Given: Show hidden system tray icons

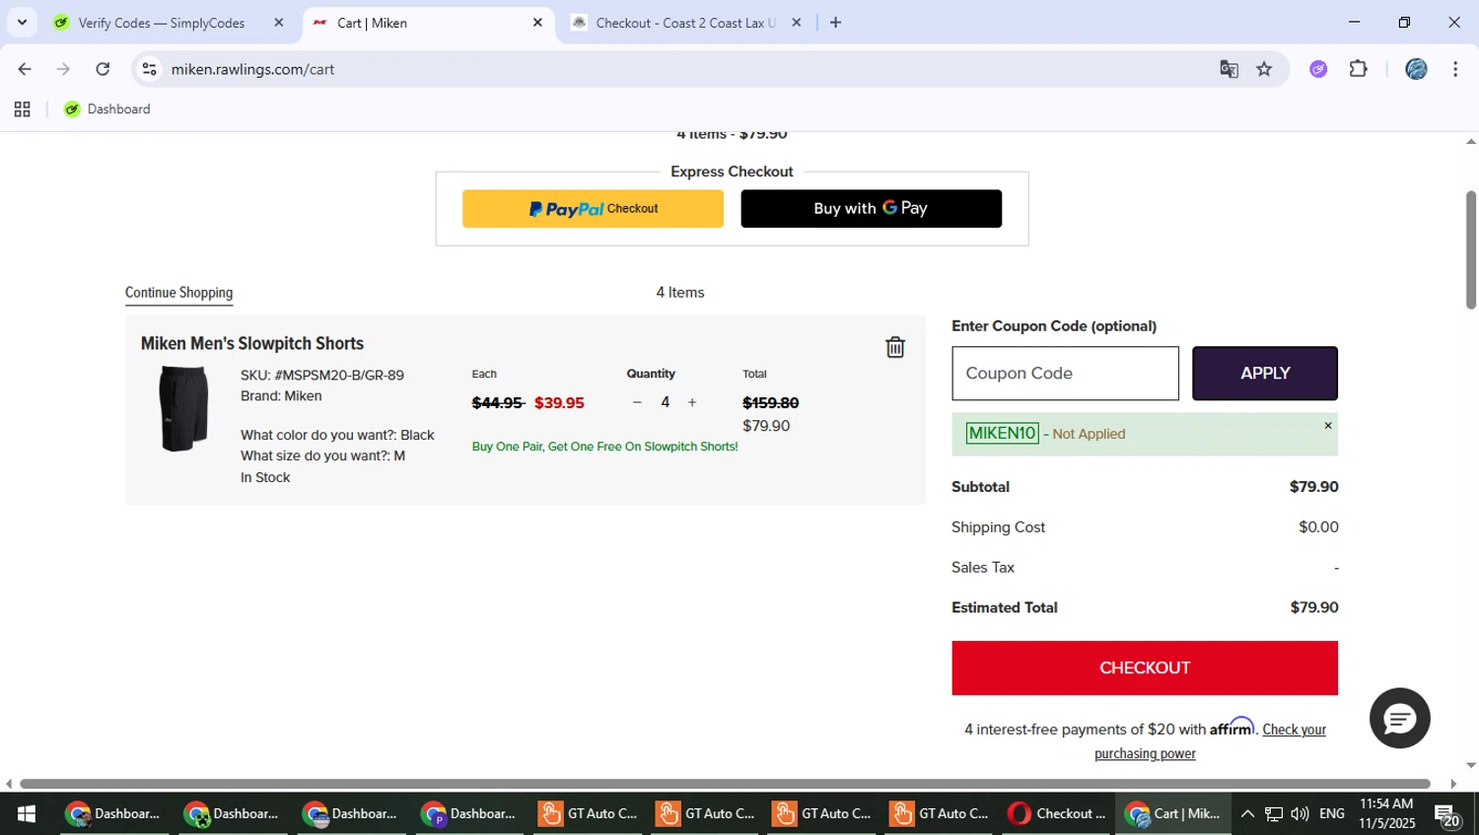Looking at the screenshot, I should [x=1247, y=814].
